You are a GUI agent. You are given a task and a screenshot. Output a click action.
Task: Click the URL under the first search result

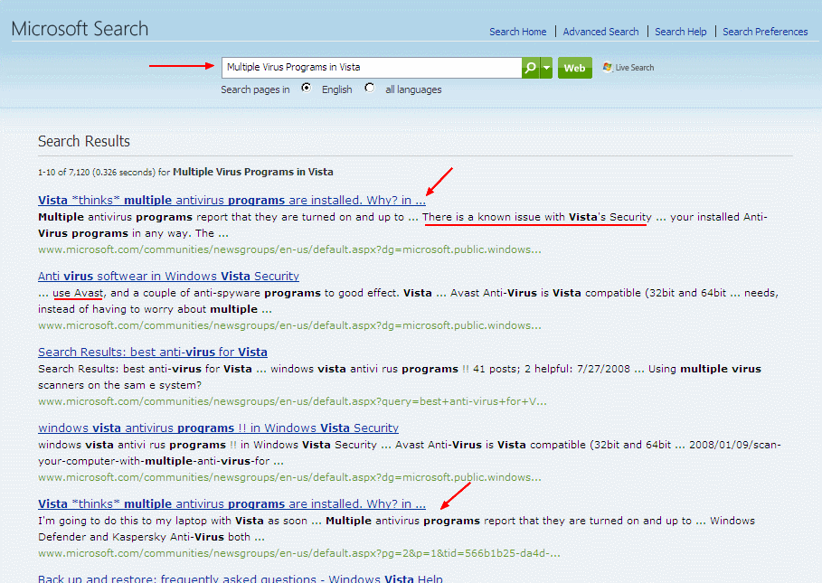(x=289, y=249)
